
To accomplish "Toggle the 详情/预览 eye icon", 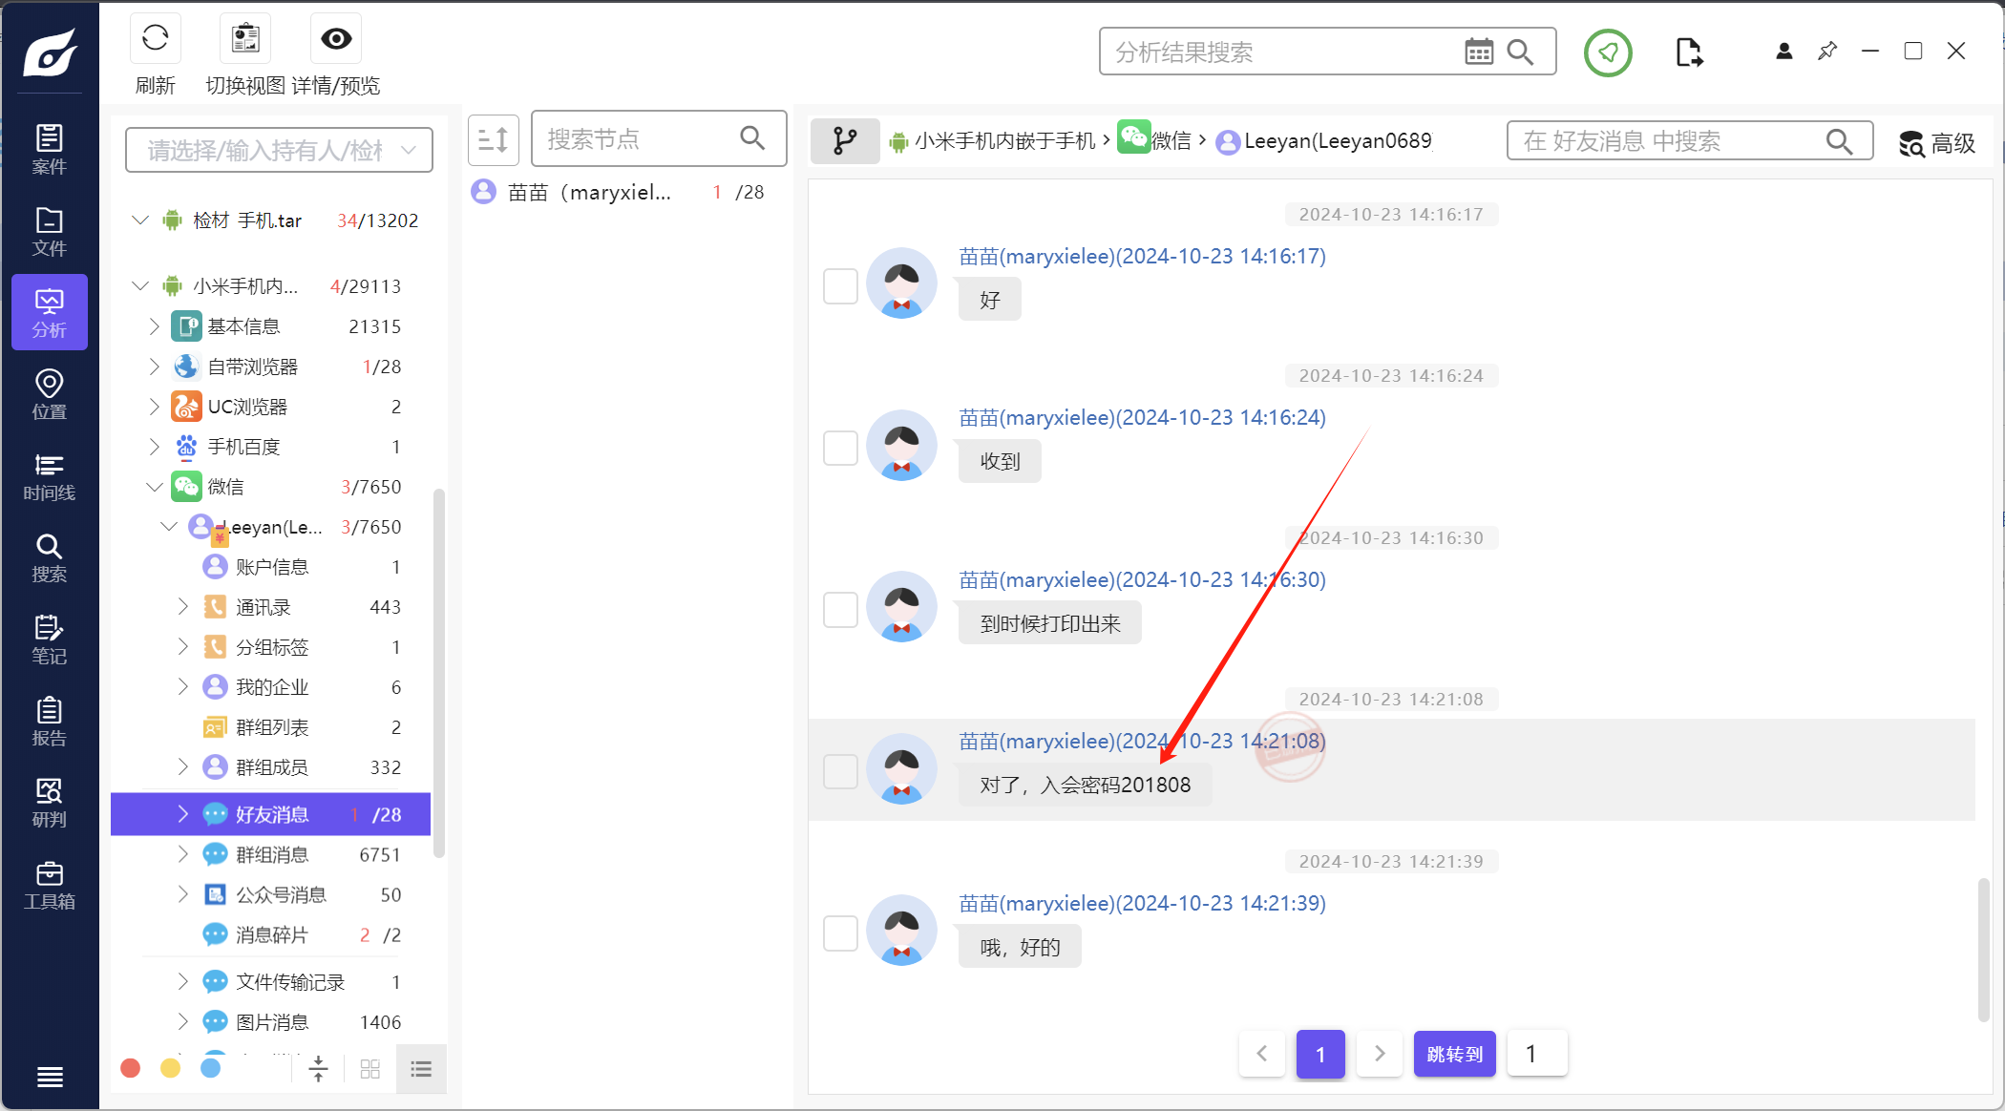I will [x=336, y=39].
